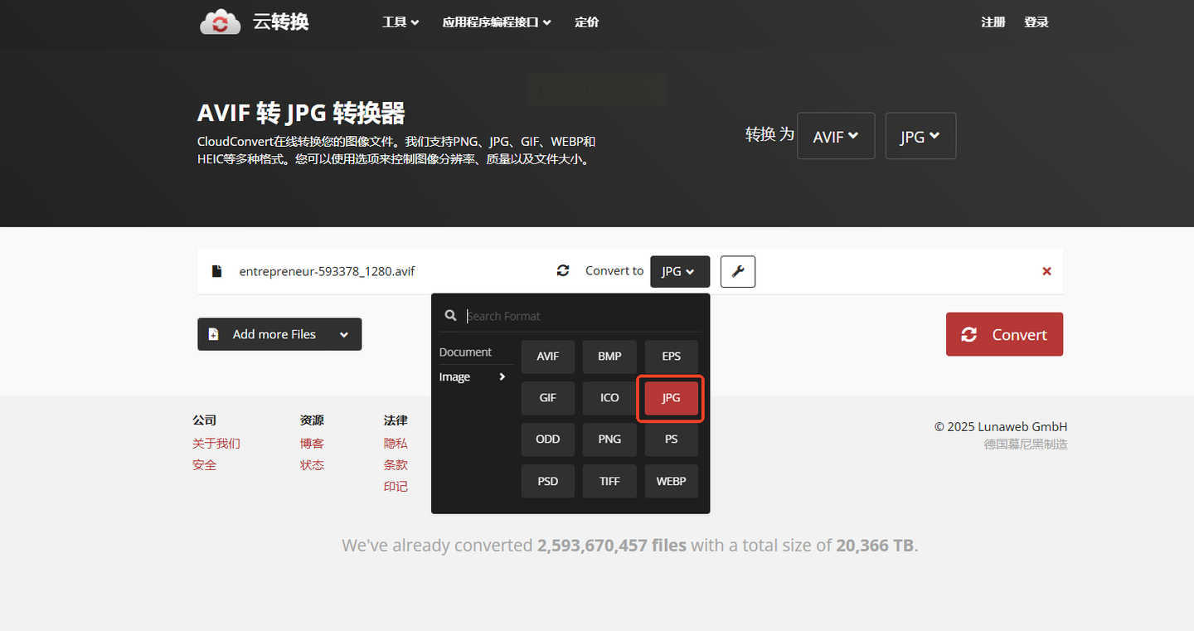Choose GIF as output format
The height and width of the screenshot is (631, 1194).
tap(548, 398)
